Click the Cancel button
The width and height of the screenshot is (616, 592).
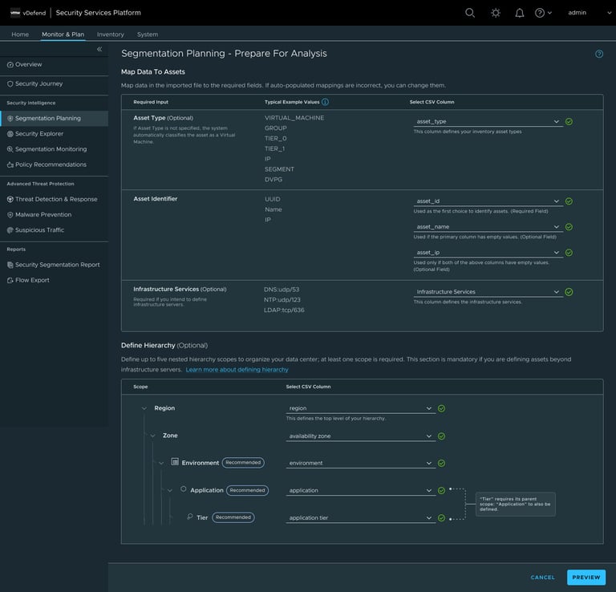pyautogui.click(x=542, y=577)
